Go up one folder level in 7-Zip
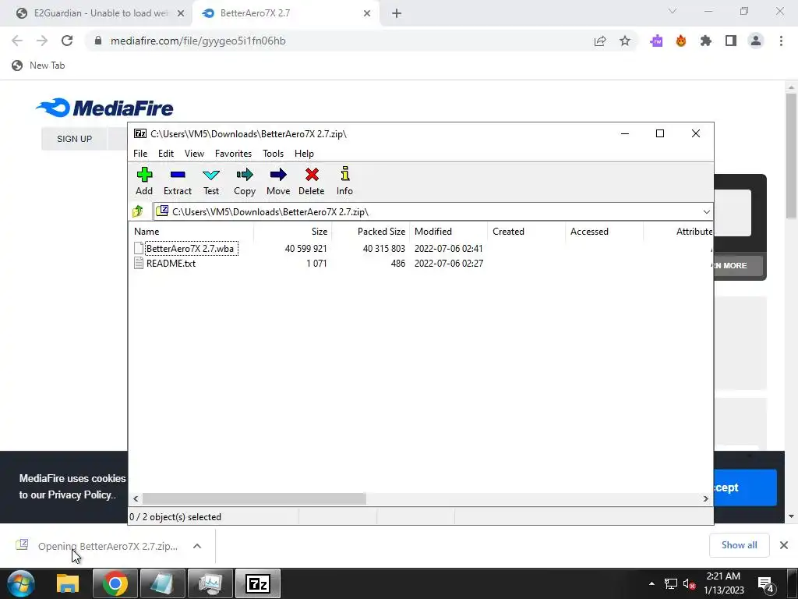The width and height of the screenshot is (798, 599). 138,211
